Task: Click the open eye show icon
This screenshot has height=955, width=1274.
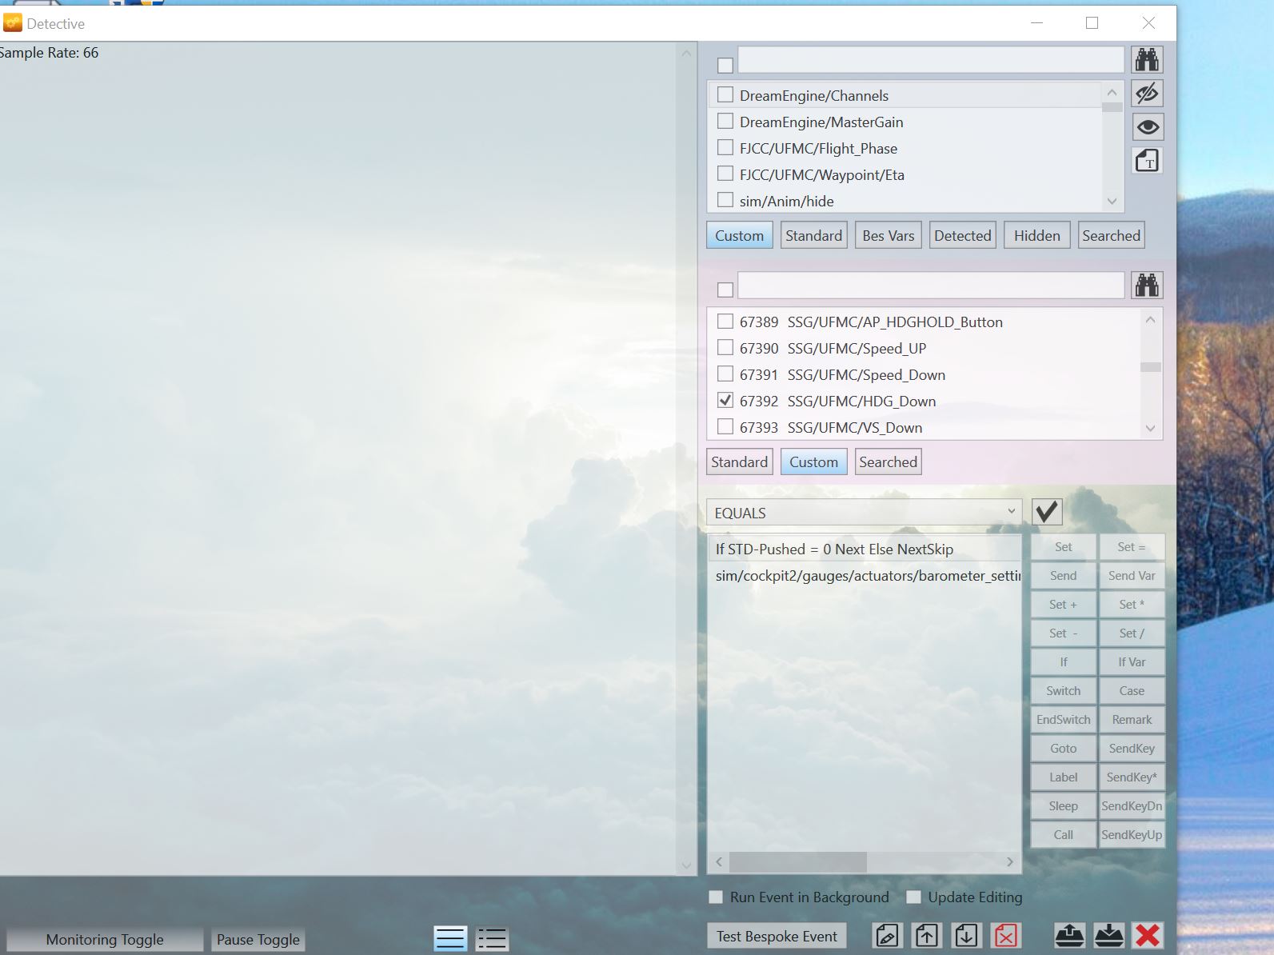Action: tap(1147, 127)
